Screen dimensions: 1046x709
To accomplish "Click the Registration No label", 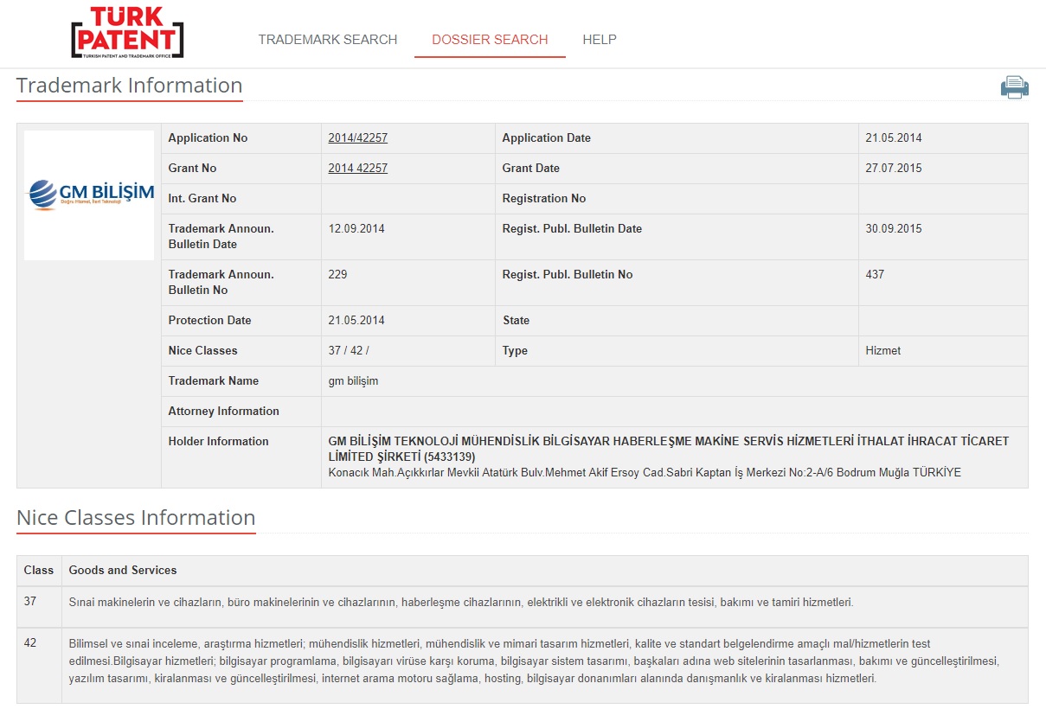I will tap(544, 199).
